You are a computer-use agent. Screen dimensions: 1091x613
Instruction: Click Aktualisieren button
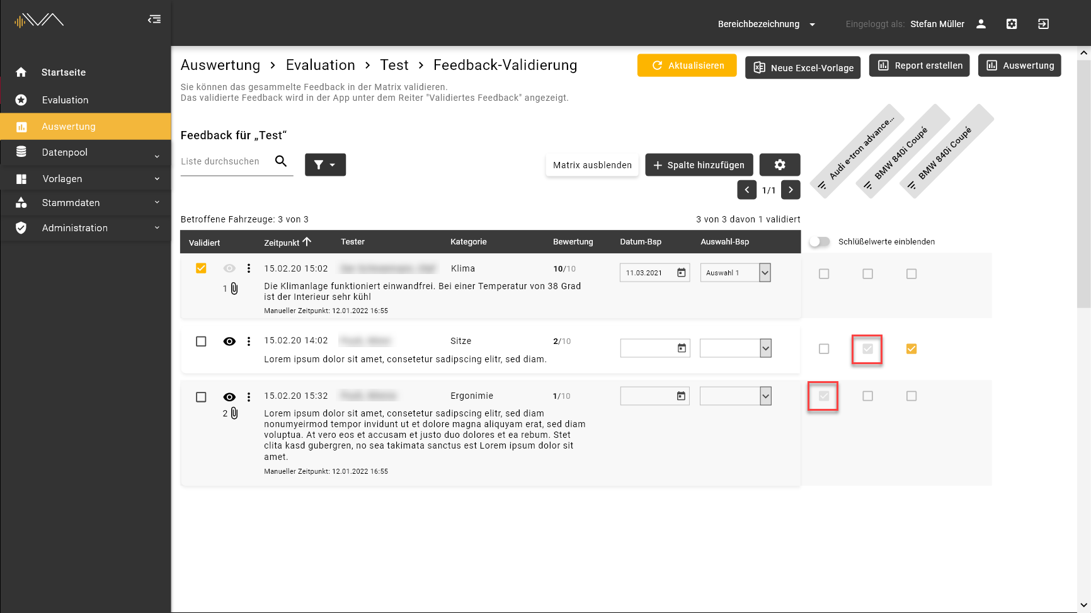[x=687, y=66]
